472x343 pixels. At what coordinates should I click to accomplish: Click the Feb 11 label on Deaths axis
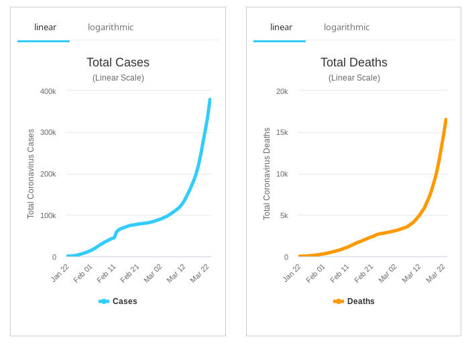340,273
